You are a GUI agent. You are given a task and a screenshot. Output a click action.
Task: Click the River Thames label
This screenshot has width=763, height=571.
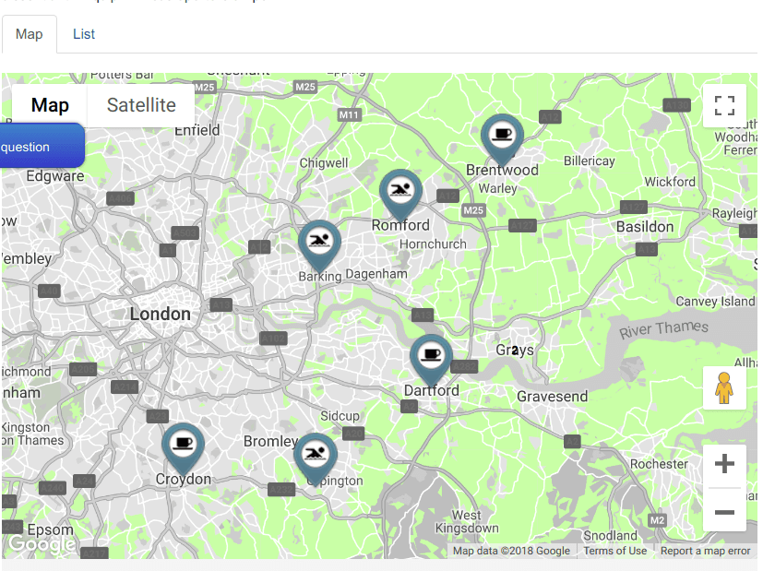click(x=663, y=328)
